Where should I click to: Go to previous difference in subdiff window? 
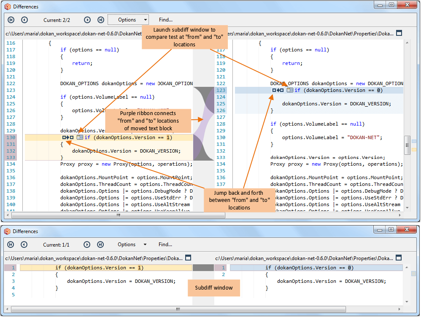click(24, 244)
